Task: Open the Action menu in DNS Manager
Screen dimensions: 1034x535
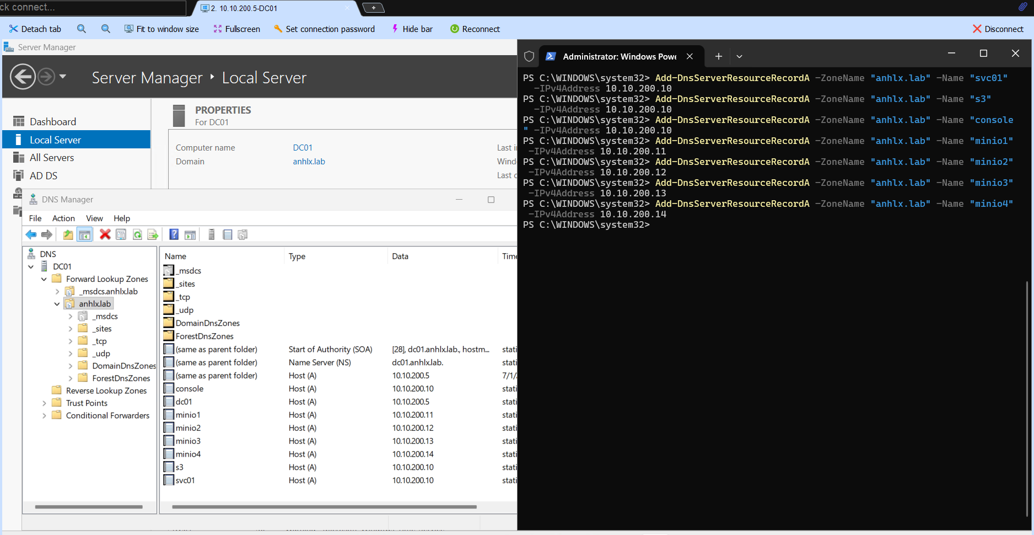Action: tap(63, 218)
